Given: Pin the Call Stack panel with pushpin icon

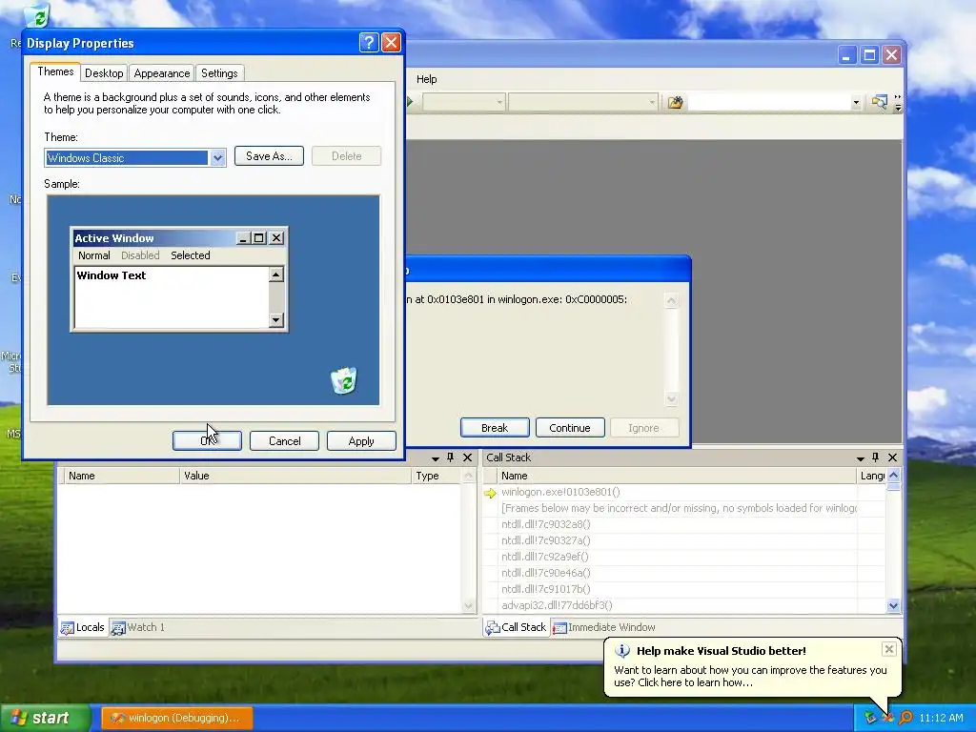Looking at the screenshot, I should pyautogui.click(x=875, y=457).
